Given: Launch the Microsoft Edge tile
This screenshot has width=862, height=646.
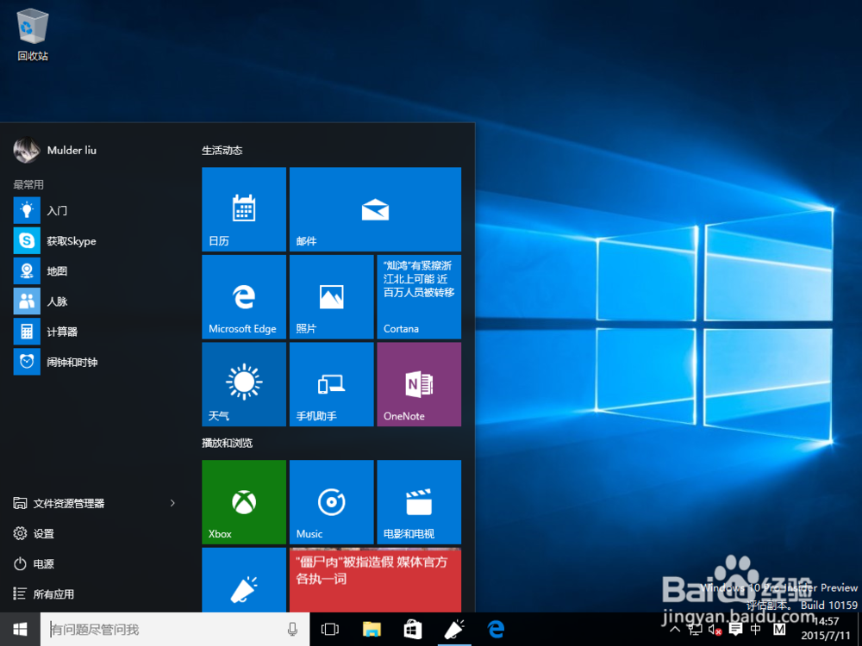Looking at the screenshot, I should (244, 296).
